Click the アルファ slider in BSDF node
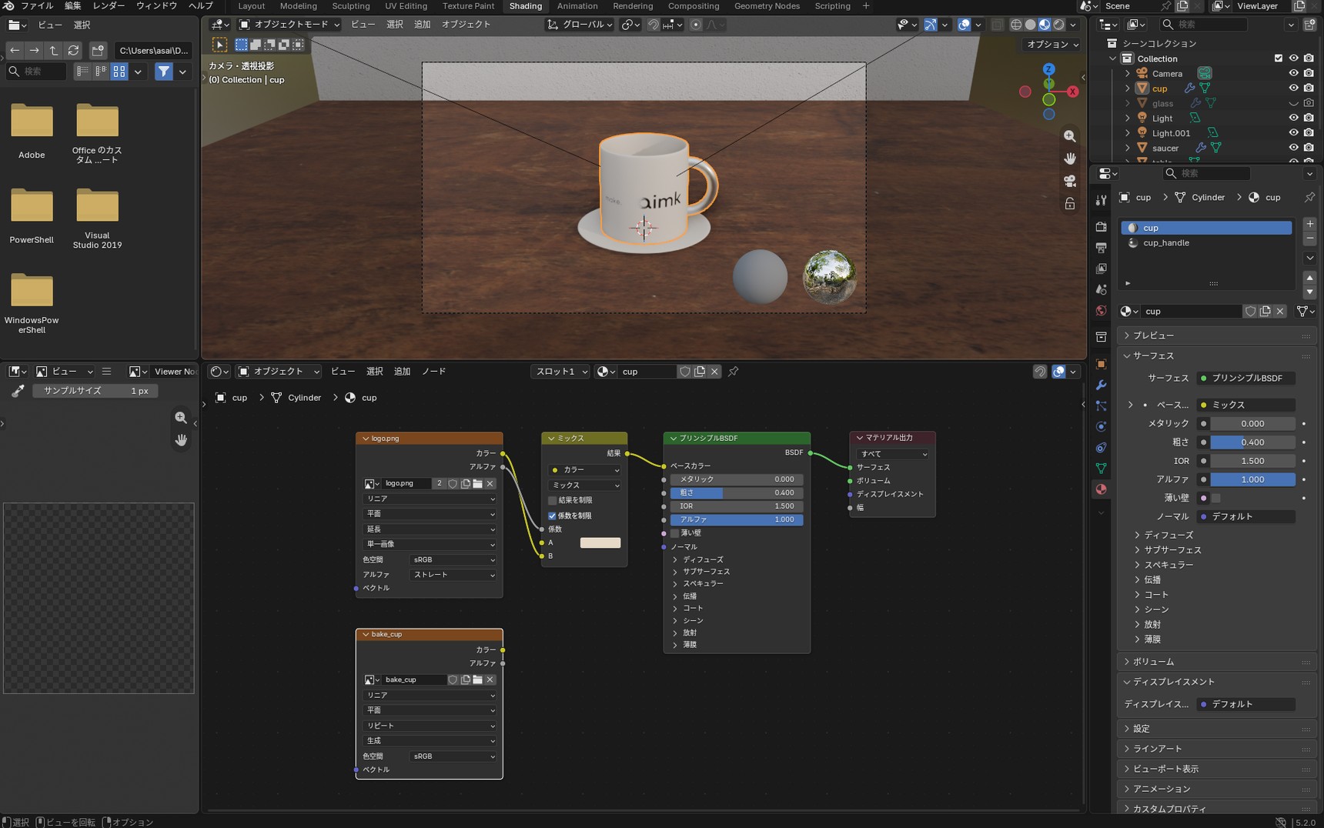Screen dimensions: 1324x828 737,519
